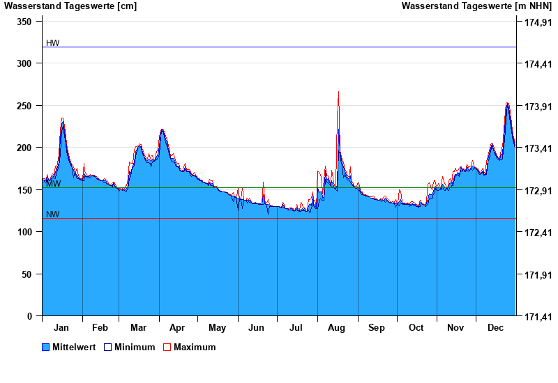
Task: Click the 174,91 value on right axis
Action: click(538, 22)
